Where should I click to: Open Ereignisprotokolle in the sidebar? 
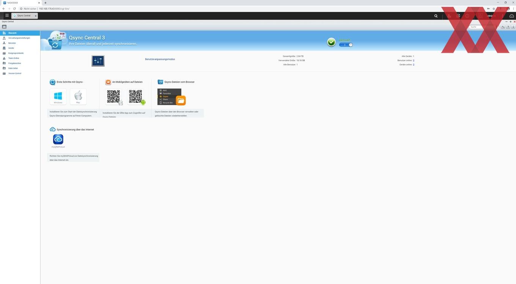click(x=20, y=53)
